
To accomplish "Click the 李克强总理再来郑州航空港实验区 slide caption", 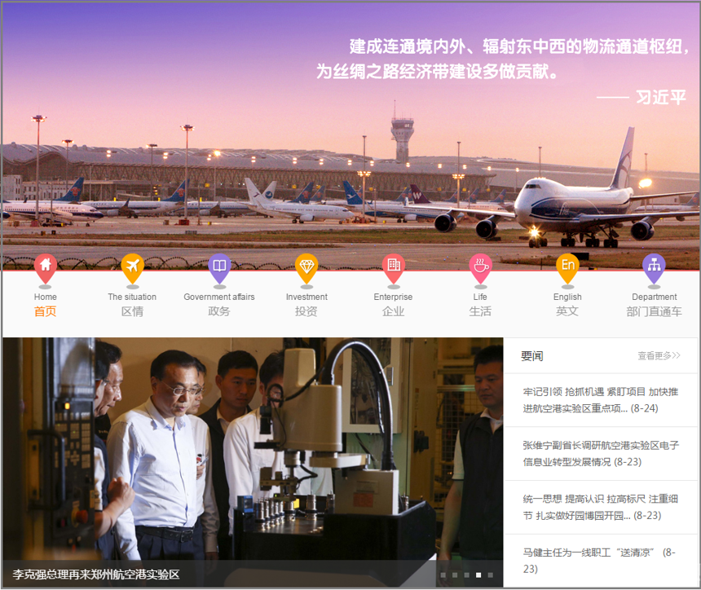I will [95, 575].
